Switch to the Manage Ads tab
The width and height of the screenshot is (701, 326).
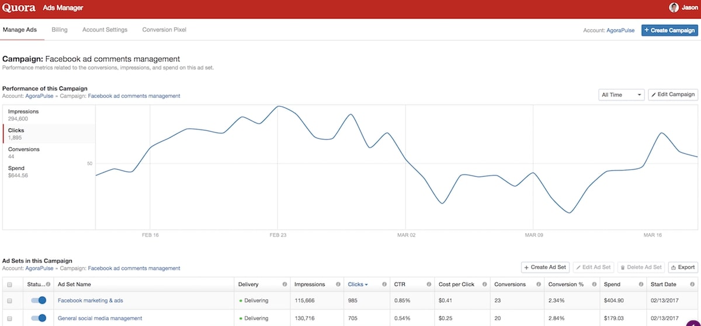pyautogui.click(x=20, y=30)
